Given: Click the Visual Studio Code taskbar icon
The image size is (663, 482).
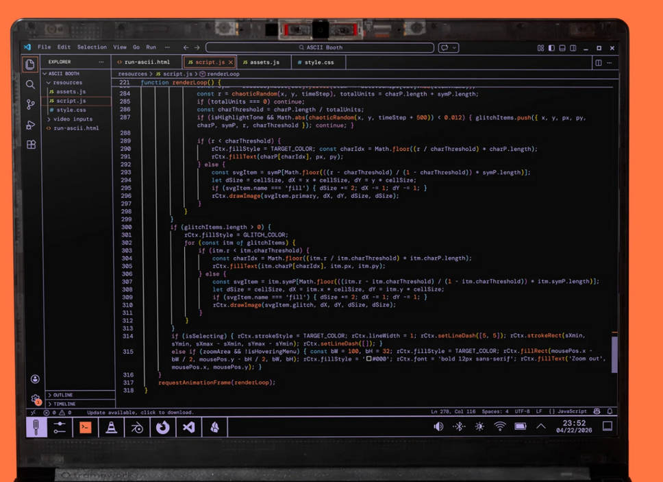Looking at the screenshot, I should click(x=188, y=427).
